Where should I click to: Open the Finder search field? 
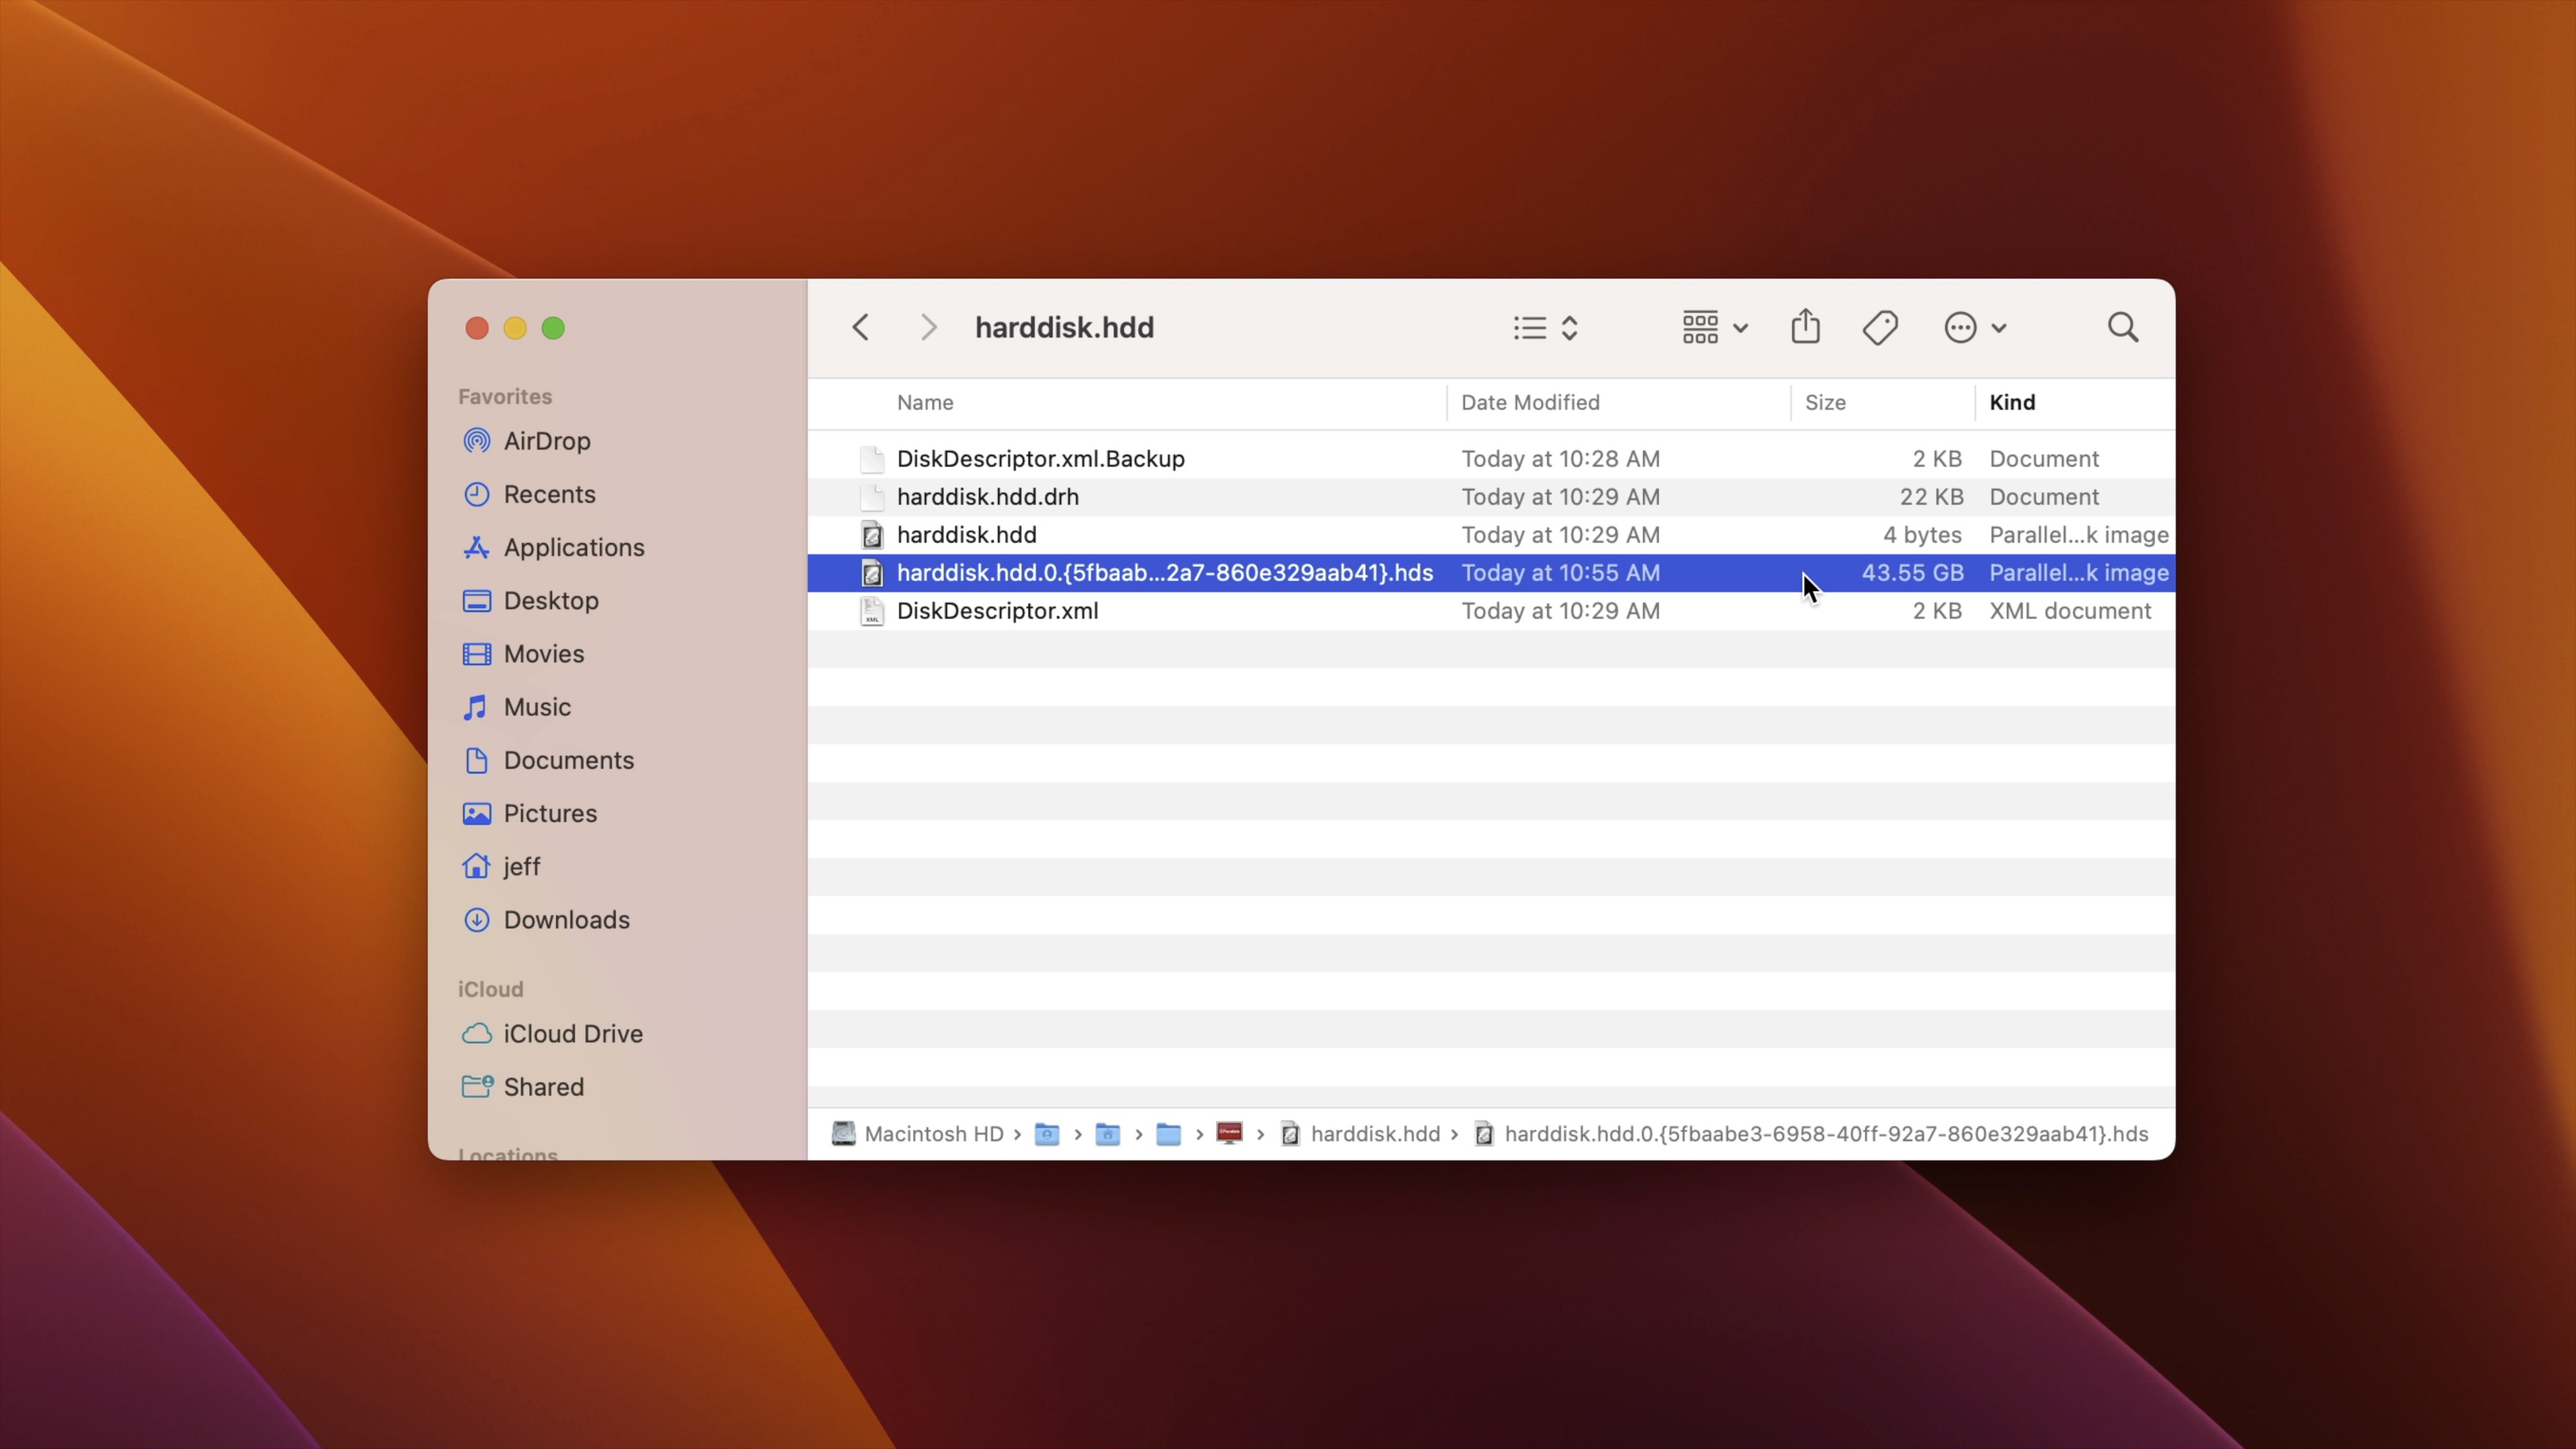click(x=2124, y=327)
